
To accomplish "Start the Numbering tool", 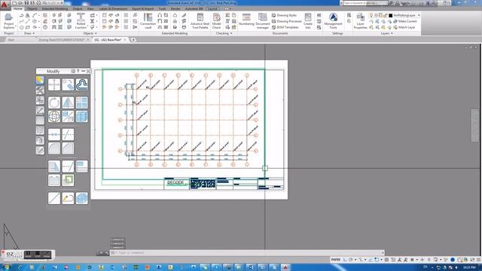I will 246,19.
